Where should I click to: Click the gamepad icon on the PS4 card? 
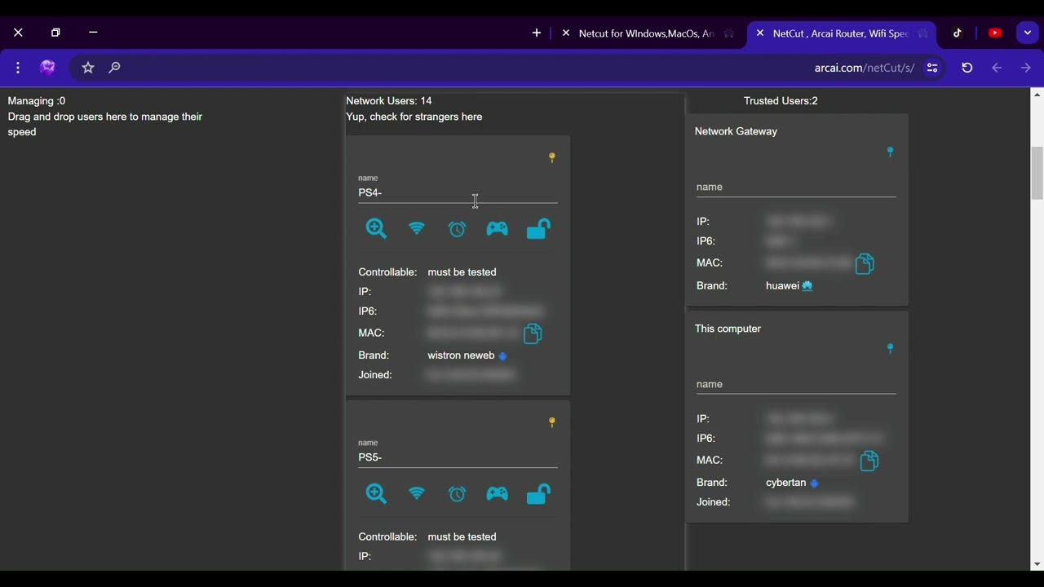[x=498, y=229]
